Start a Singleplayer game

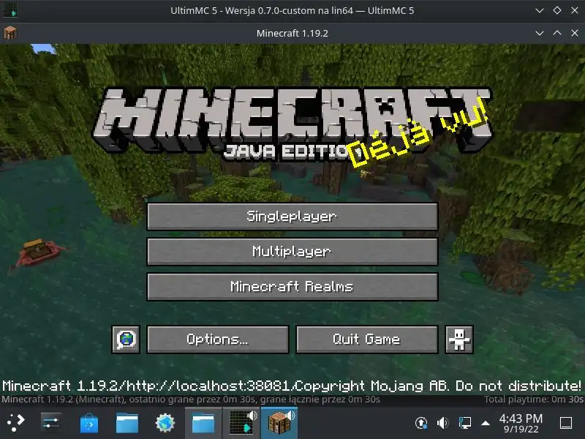[292, 217]
